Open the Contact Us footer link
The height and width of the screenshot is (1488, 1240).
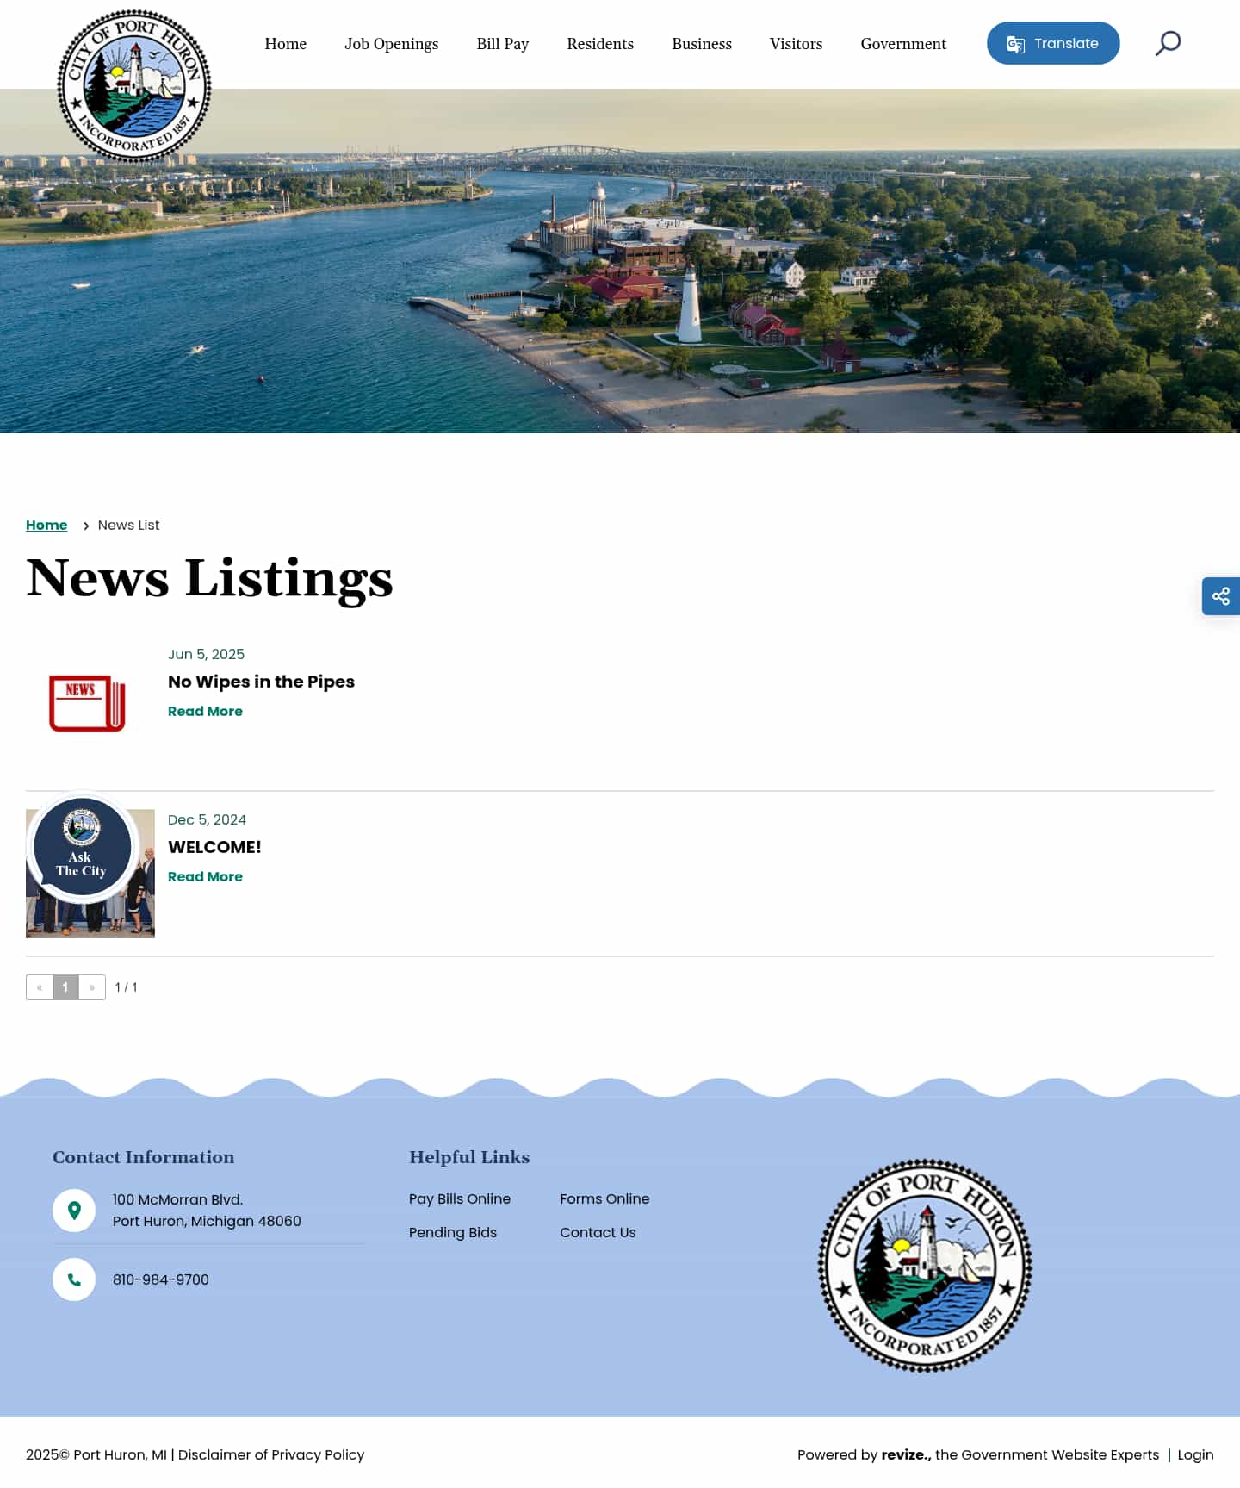click(x=598, y=1232)
